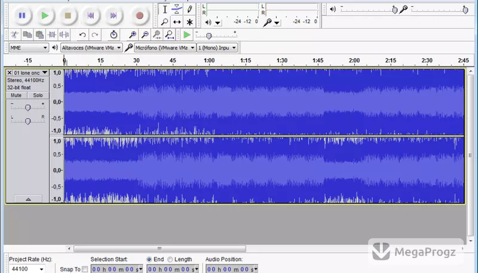Click the 2:00 mark on the timeline
Image resolution: width=478 pixels, height=273 pixels.
[x=354, y=60]
